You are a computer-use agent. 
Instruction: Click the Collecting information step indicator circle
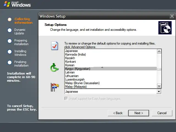coord(10,20)
